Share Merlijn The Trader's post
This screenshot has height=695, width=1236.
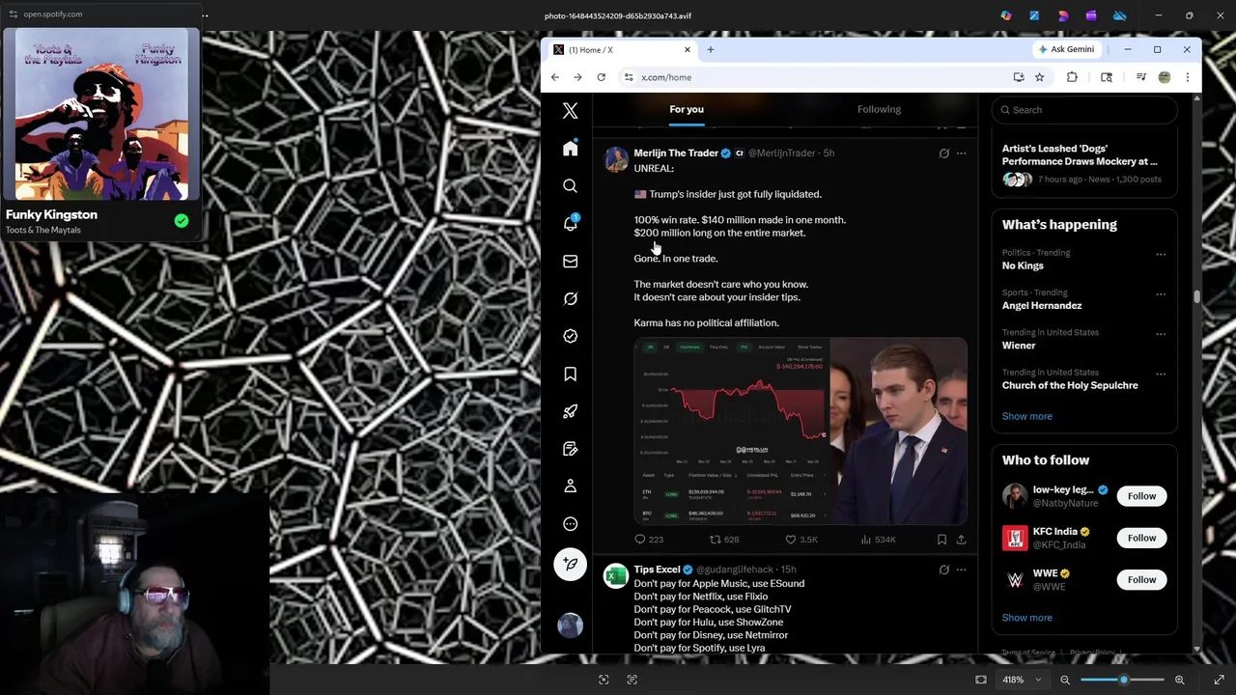(961, 540)
